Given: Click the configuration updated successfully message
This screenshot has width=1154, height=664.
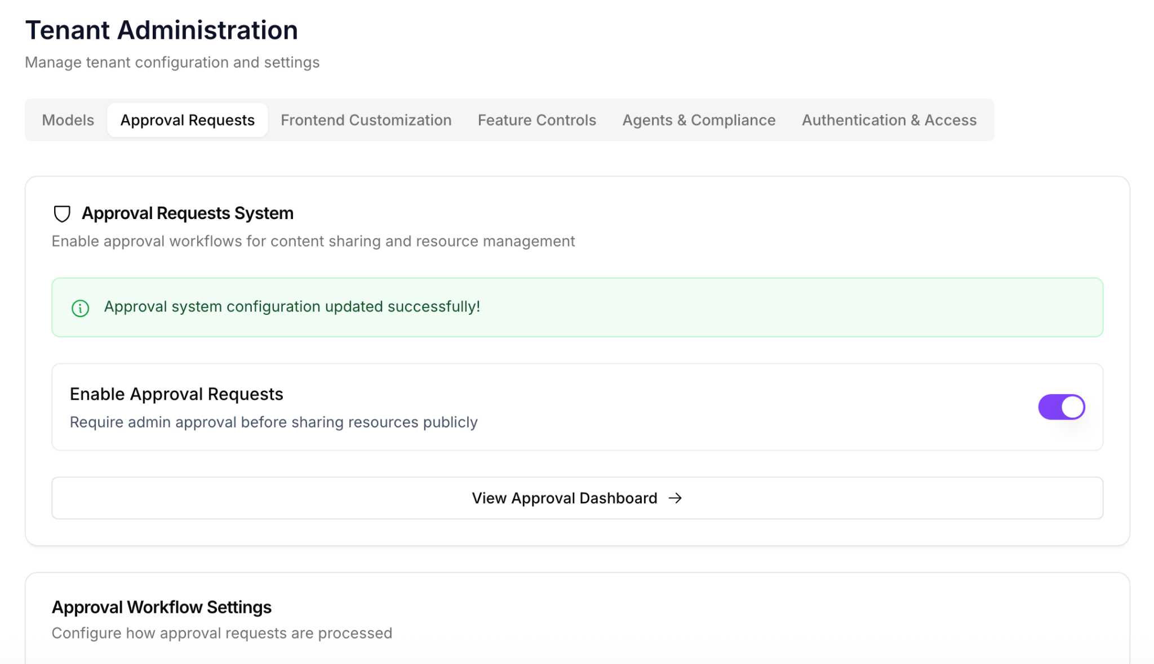Looking at the screenshot, I should (292, 307).
